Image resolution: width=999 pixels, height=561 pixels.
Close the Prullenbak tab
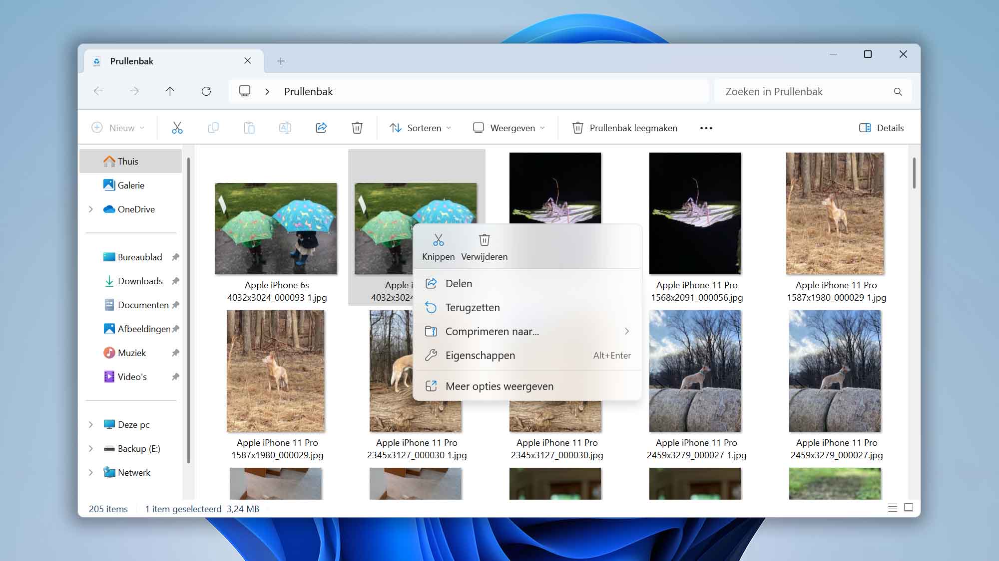[x=248, y=61]
